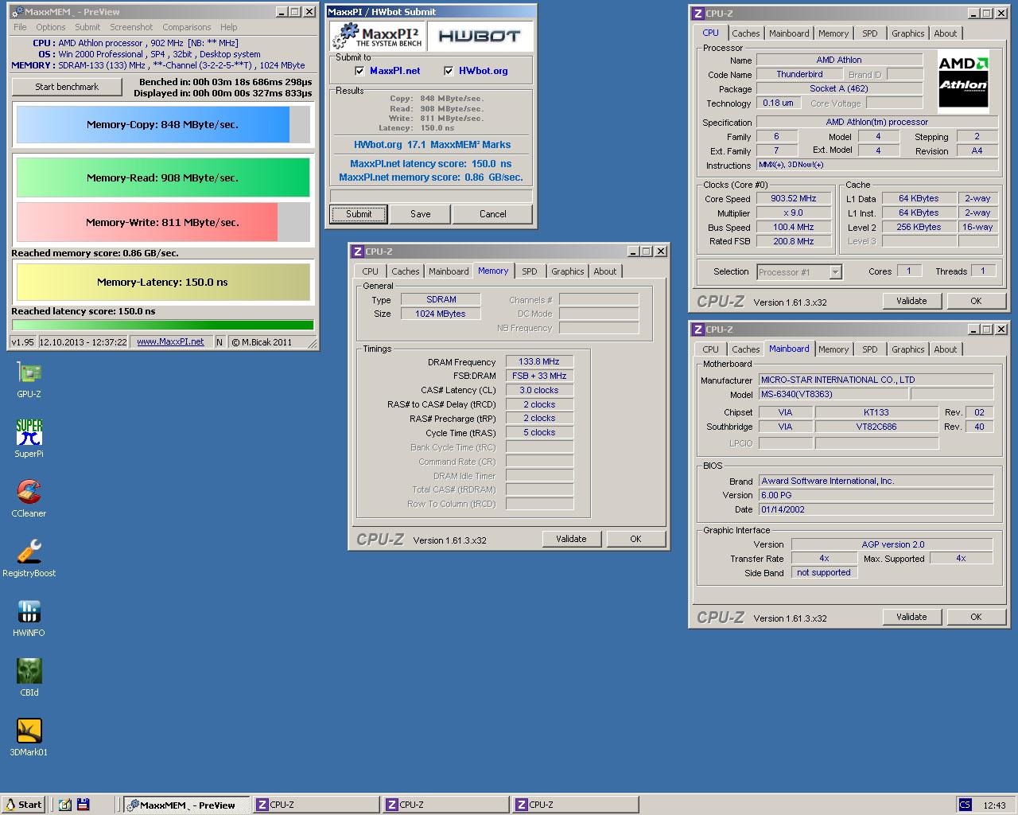Click Start benchmark button
This screenshot has width=1018, height=815.
pyautogui.click(x=67, y=87)
